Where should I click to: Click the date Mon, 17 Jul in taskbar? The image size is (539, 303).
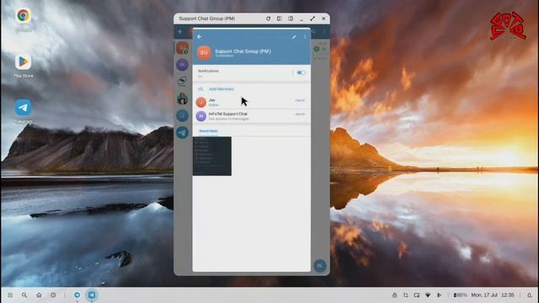click(x=484, y=295)
